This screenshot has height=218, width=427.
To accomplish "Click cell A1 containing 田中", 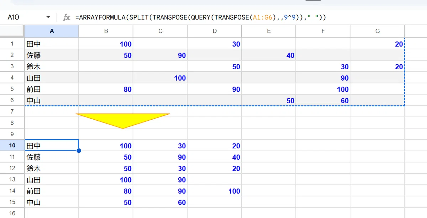I will coord(52,44).
